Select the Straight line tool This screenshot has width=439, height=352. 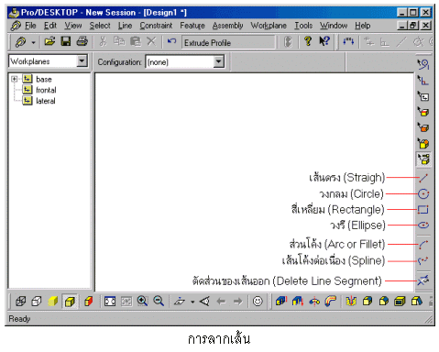(x=423, y=178)
